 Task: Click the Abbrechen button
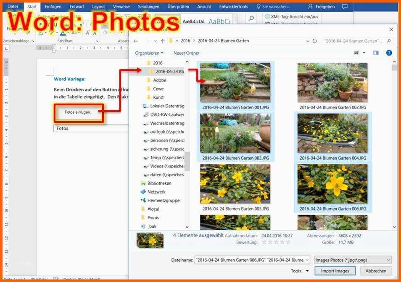[x=376, y=271]
